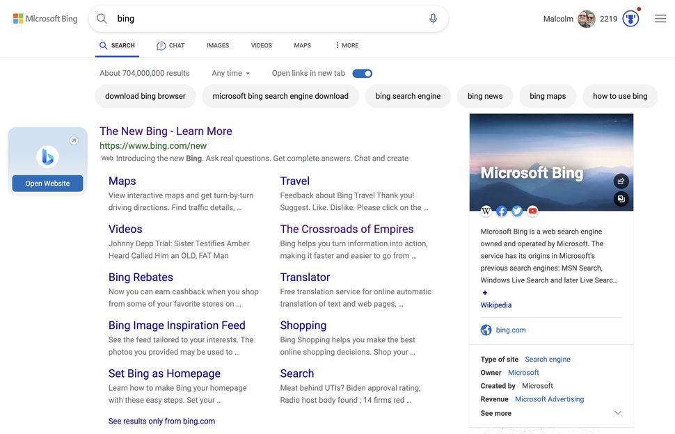Click the microphone voice search icon
Viewport: 675px width, 434px height.
[433, 19]
